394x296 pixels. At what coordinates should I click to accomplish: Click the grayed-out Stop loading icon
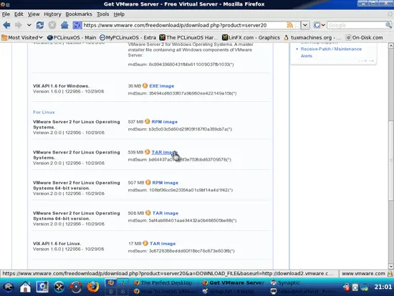point(52,25)
